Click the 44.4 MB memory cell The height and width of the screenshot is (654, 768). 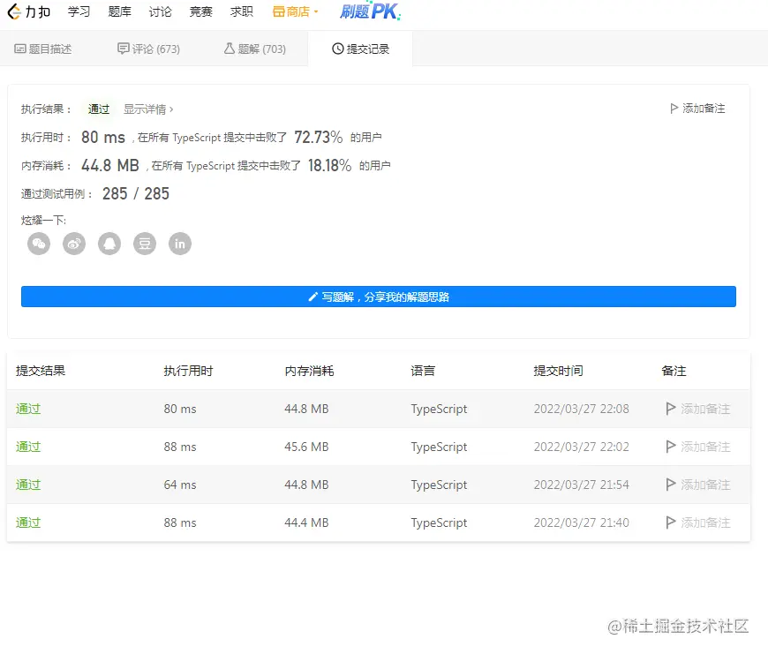tap(306, 522)
